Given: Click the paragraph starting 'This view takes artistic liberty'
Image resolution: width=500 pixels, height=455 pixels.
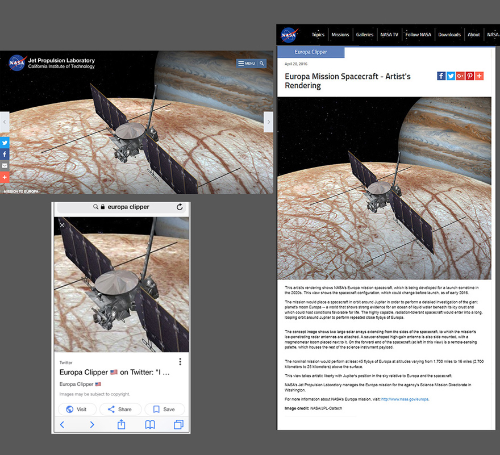Looking at the screenshot, I should tap(368, 375).
